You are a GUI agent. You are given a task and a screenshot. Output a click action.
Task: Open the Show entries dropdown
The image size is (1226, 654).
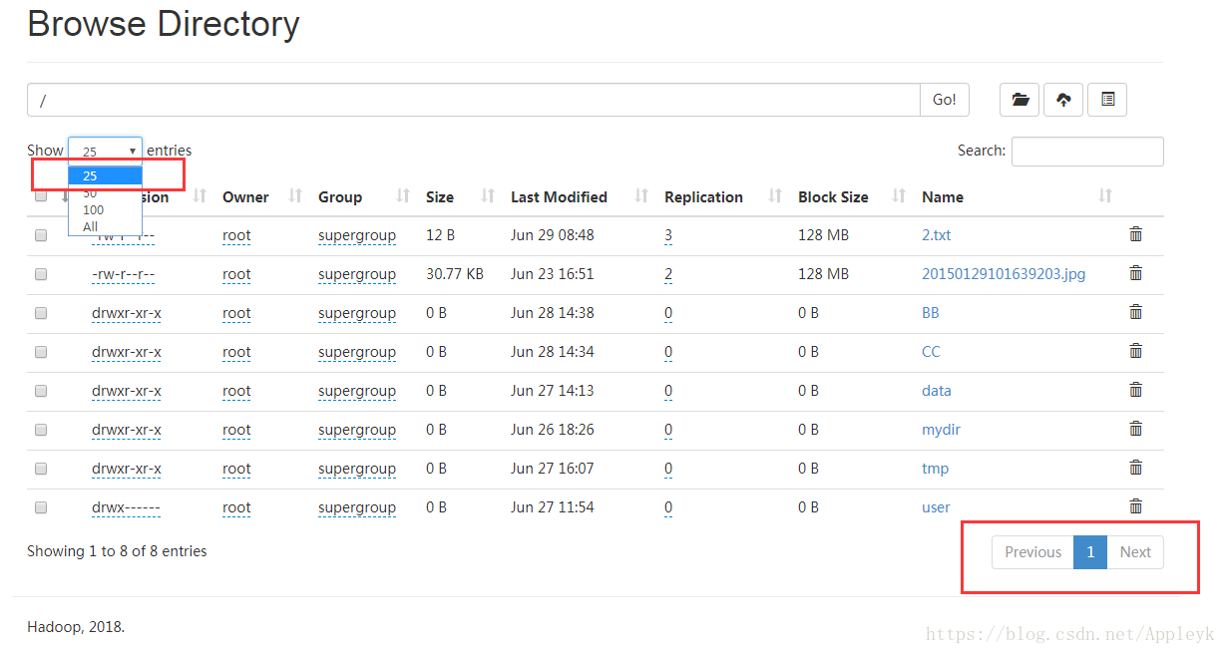pos(105,151)
